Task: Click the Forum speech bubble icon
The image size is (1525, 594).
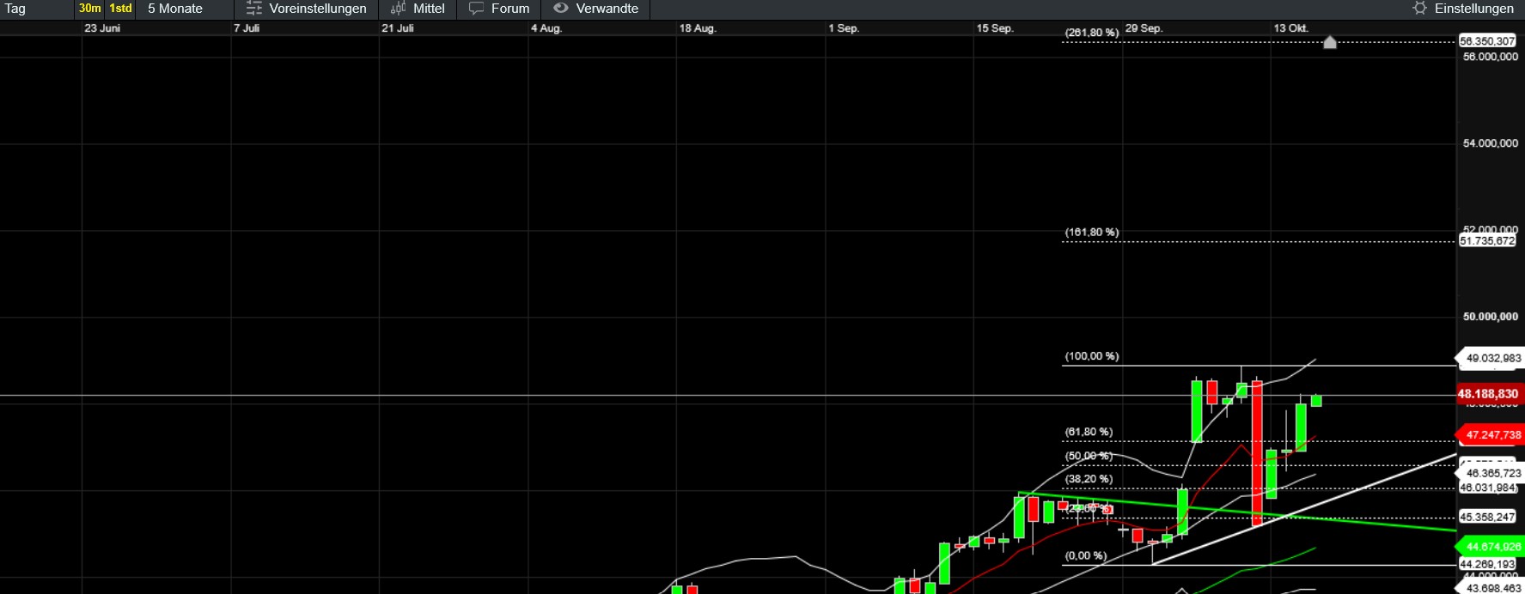Action: coord(476,9)
